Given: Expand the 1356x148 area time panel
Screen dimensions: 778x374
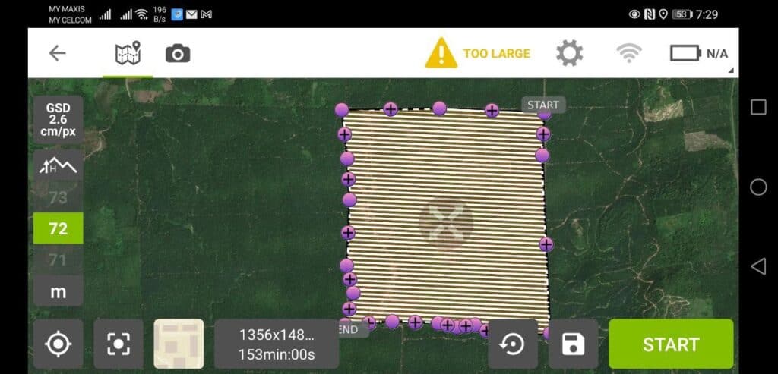Looking at the screenshot, I should [x=277, y=344].
